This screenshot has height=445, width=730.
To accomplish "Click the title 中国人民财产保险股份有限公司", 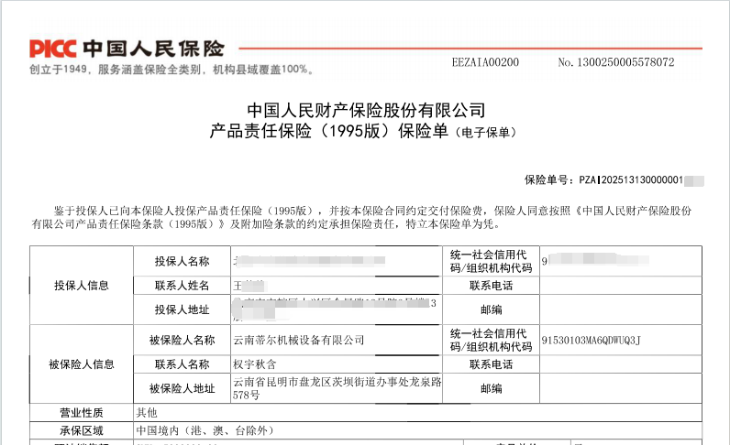I will (x=366, y=110).
